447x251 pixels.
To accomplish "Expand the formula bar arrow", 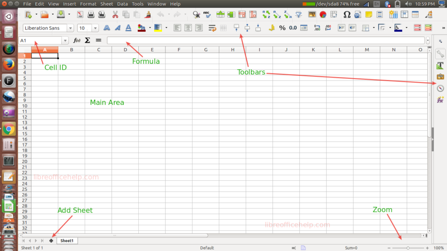I will coord(428,41).
